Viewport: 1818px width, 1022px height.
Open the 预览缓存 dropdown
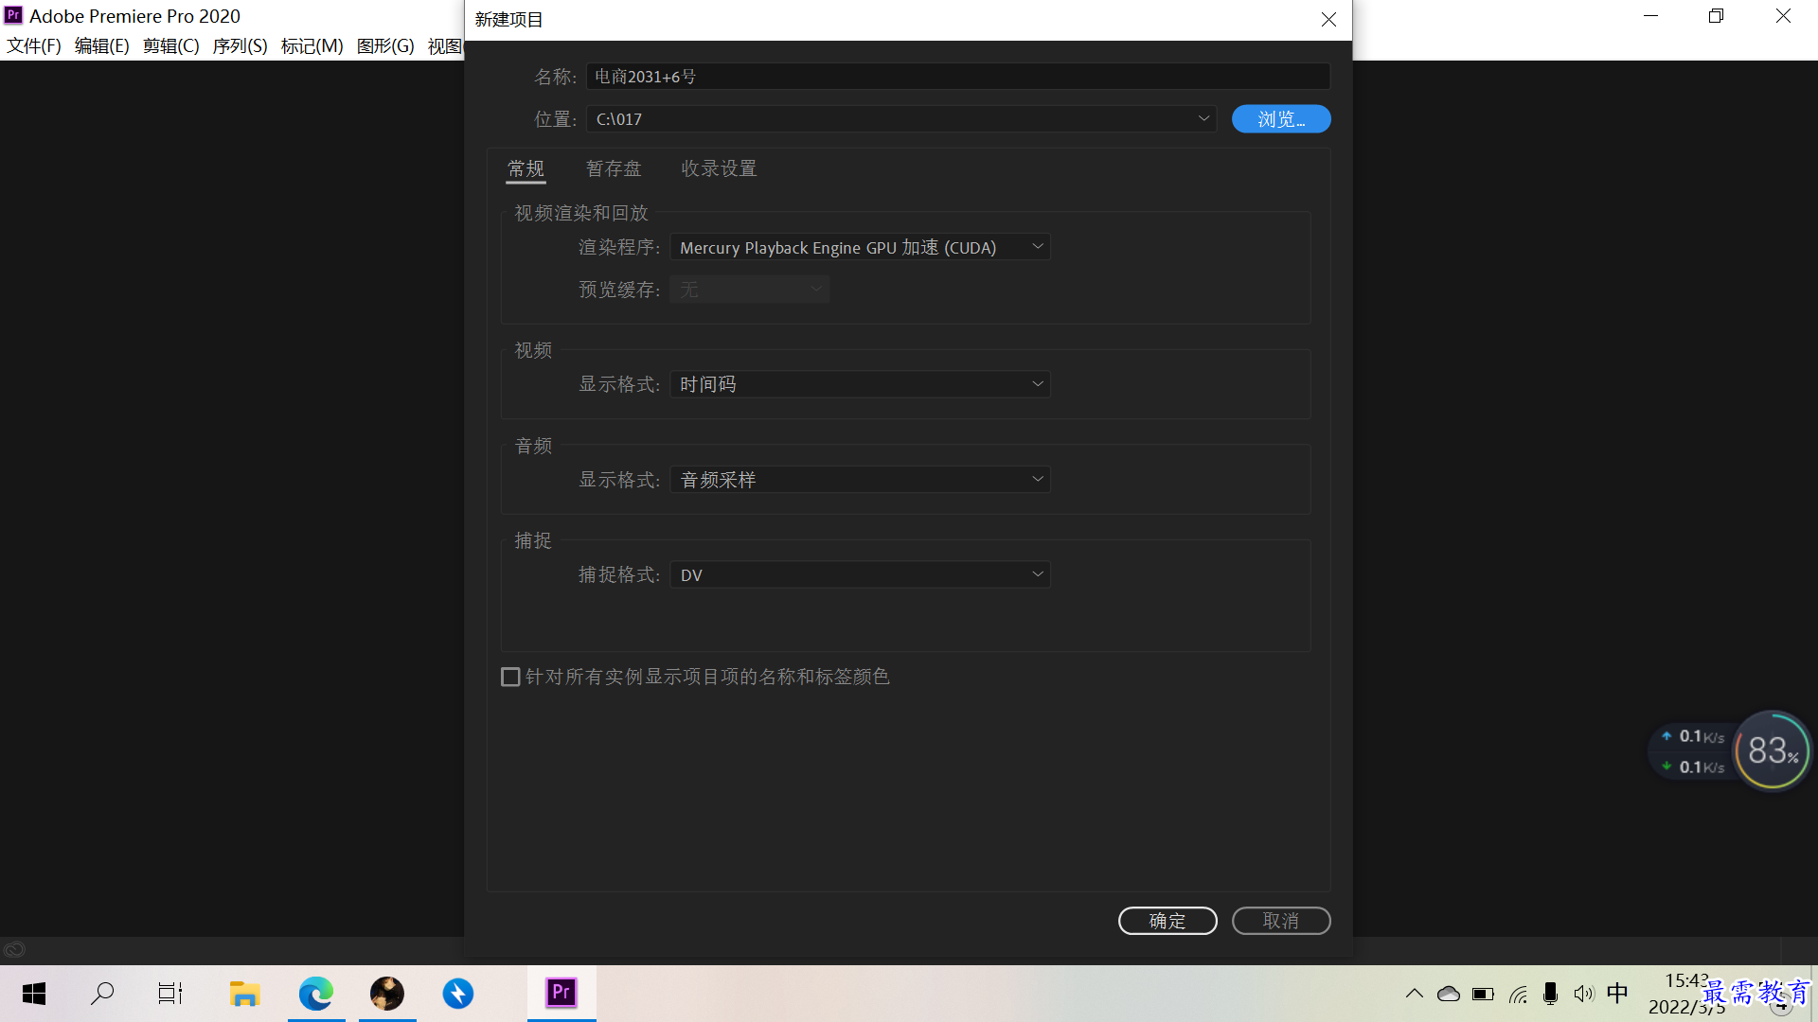click(x=749, y=290)
